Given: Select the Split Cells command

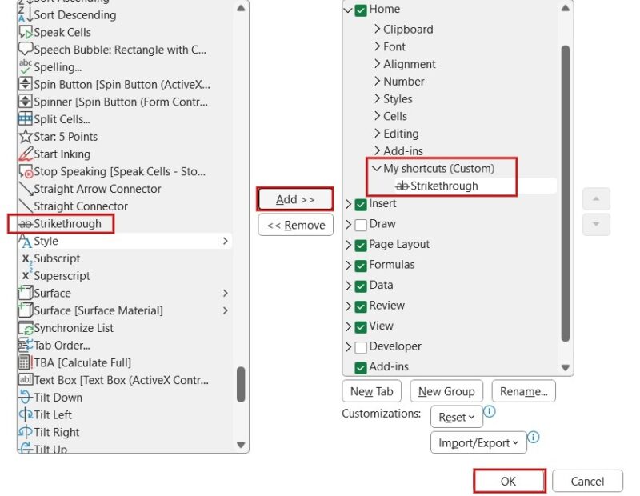Looking at the screenshot, I should point(56,119).
